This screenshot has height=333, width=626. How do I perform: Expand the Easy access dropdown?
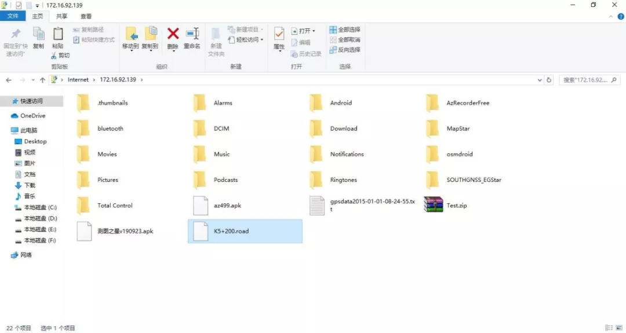click(x=262, y=39)
